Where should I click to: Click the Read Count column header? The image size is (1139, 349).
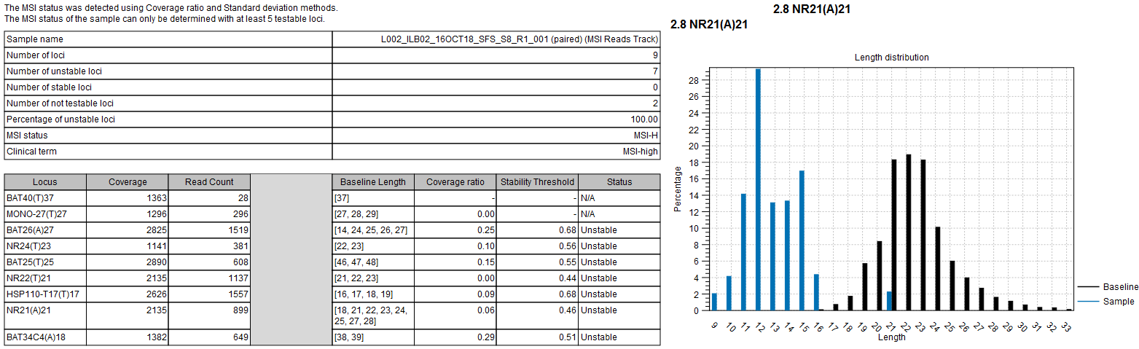tap(210, 182)
